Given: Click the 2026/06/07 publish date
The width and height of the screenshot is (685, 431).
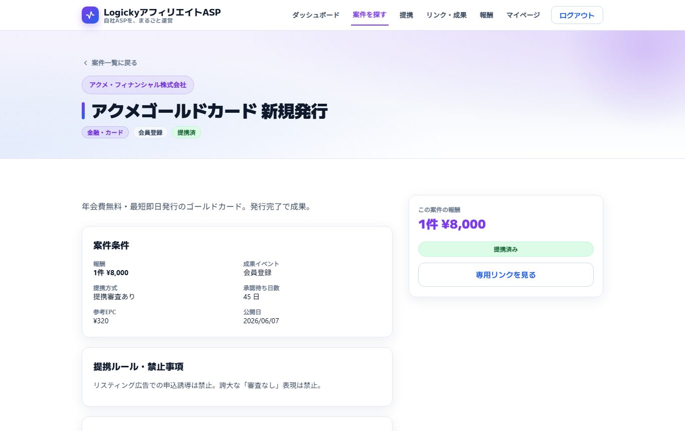Looking at the screenshot, I should (261, 321).
